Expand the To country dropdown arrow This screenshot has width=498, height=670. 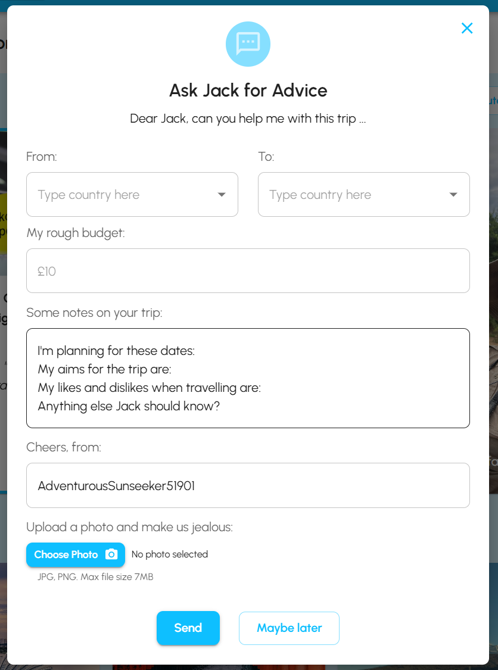[x=453, y=195]
